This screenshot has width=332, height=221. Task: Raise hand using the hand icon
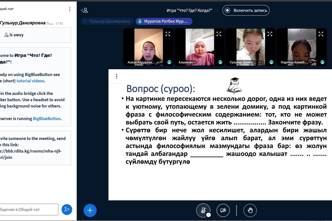pos(250,210)
